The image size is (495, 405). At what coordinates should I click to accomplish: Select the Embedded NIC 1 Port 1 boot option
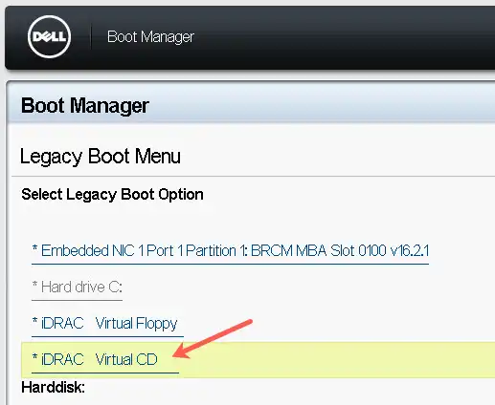point(230,251)
